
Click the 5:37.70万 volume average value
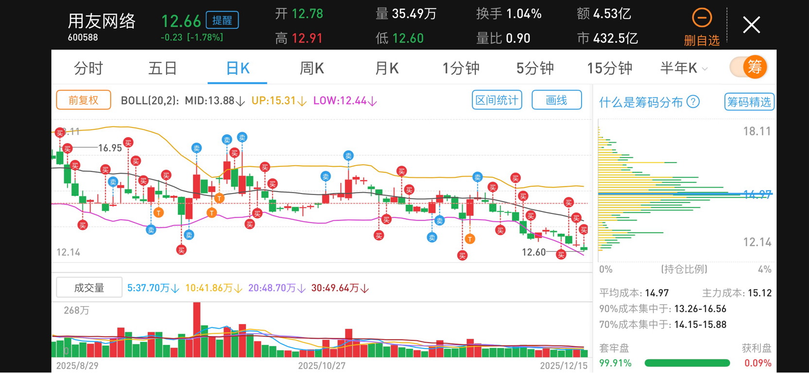pyautogui.click(x=153, y=288)
